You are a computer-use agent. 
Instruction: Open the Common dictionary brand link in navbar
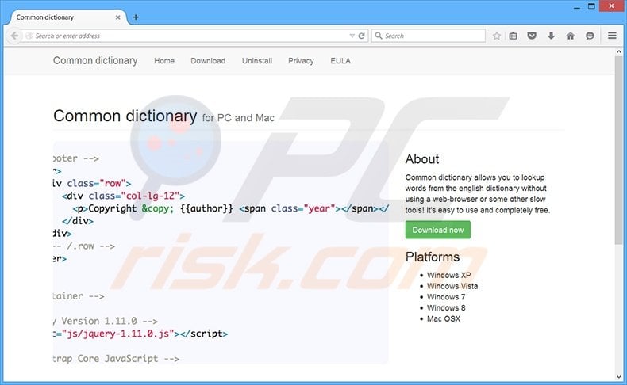point(95,61)
